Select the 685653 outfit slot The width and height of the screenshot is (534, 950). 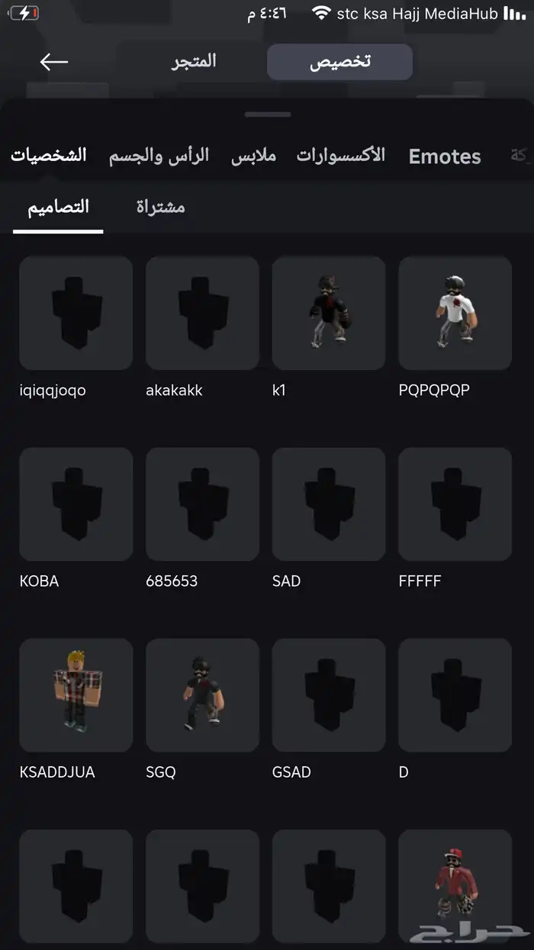point(202,504)
